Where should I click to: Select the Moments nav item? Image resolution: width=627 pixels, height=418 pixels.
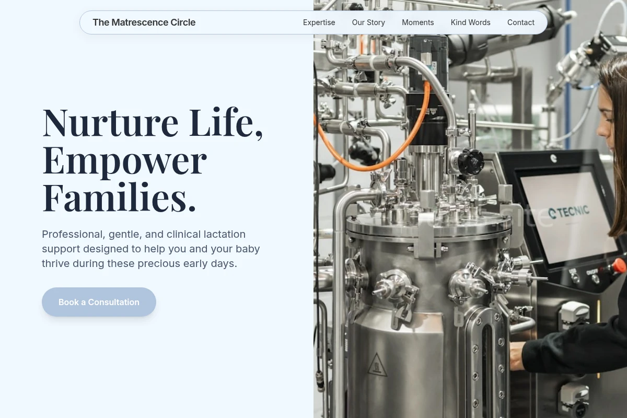pyautogui.click(x=418, y=22)
